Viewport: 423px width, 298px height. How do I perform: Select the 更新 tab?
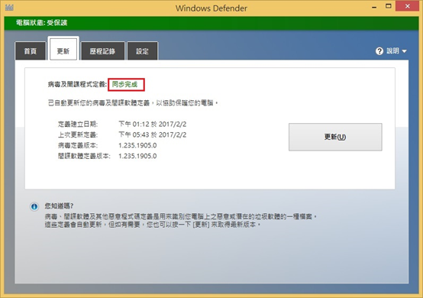(63, 49)
